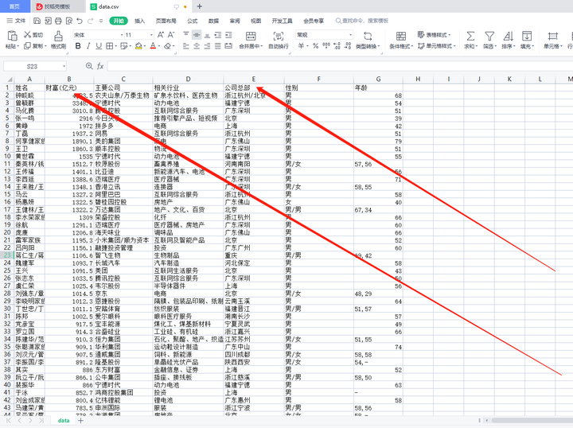Image resolution: width=573 pixels, height=428 pixels.
Task: Open the Developer Tools (开发工具) tab
Action: point(282,21)
